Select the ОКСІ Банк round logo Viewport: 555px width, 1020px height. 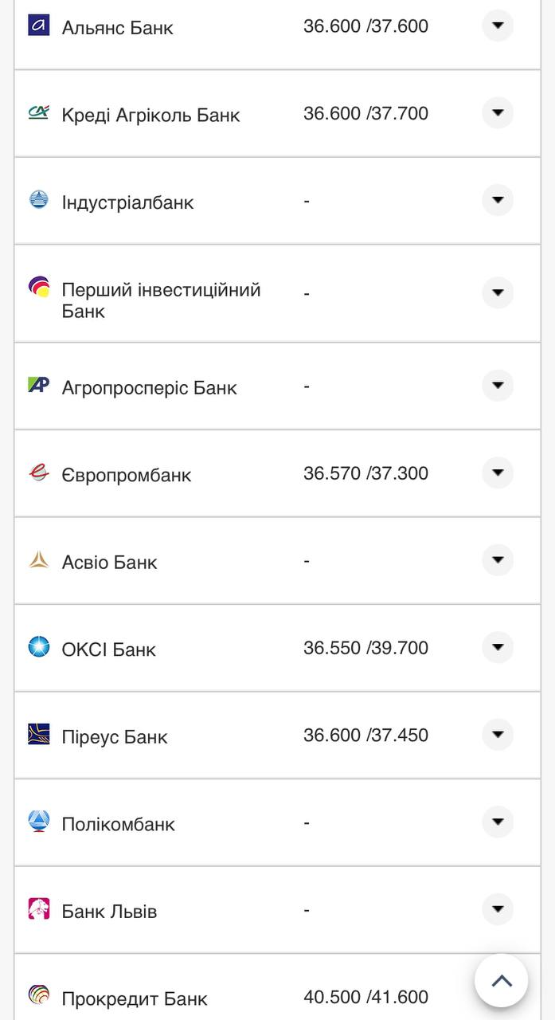click(x=39, y=648)
